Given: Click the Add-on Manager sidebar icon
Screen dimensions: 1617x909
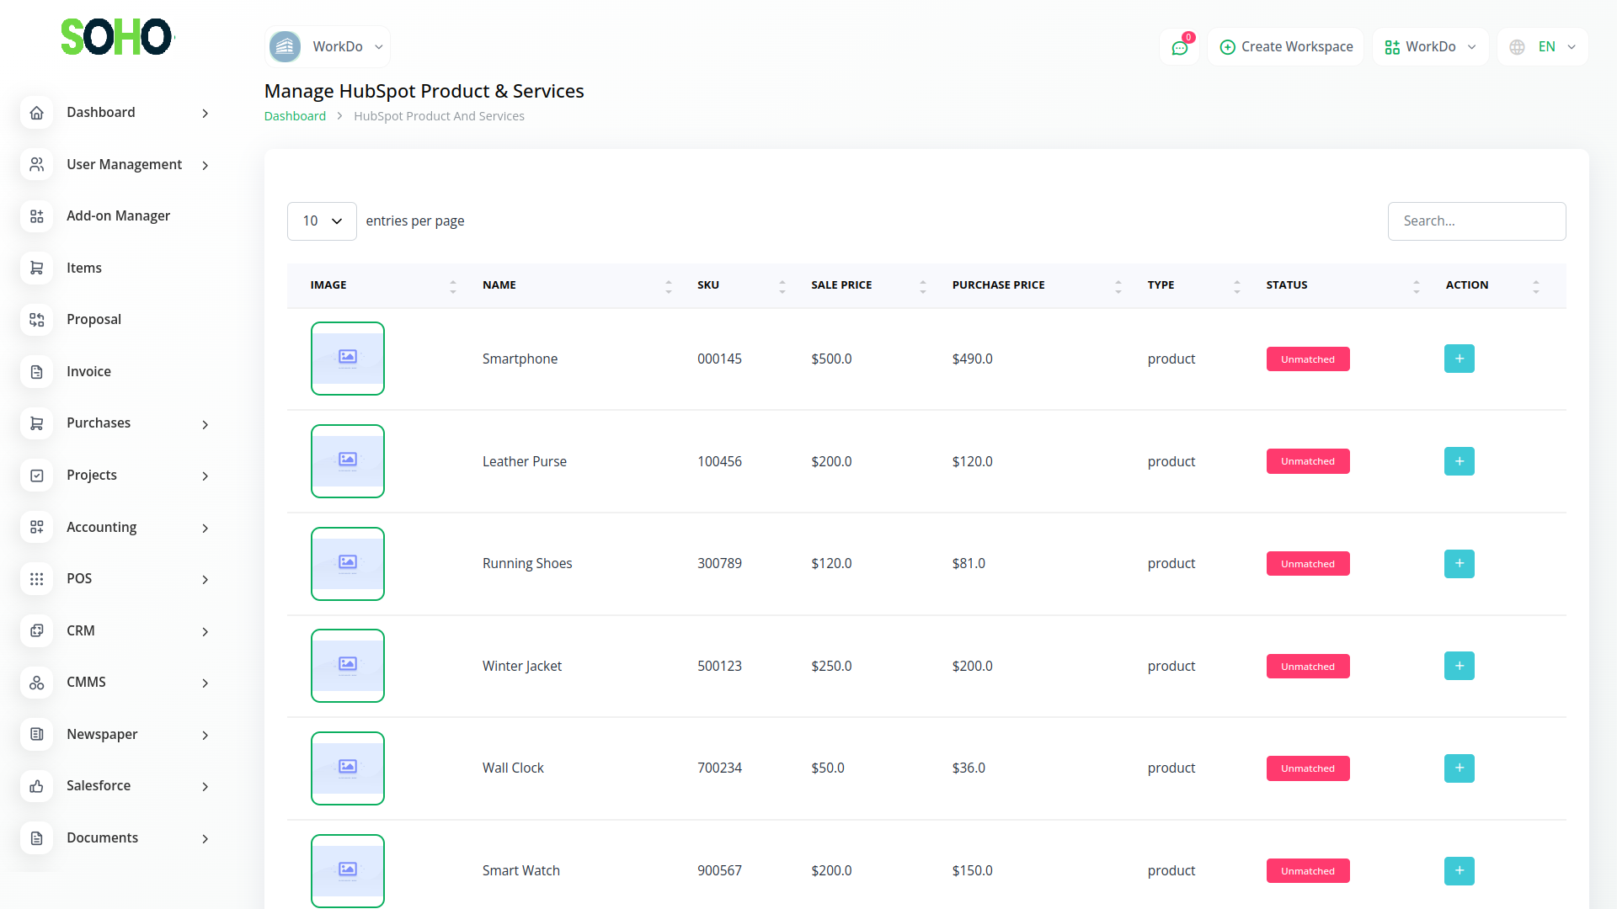Looking at the screenshot, I should (36, 216).
